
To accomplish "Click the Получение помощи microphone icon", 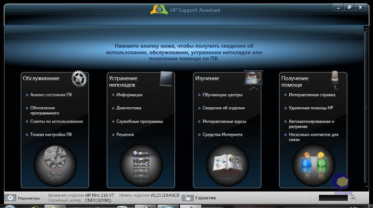I will pyautogui.click(x=335, y=79).
